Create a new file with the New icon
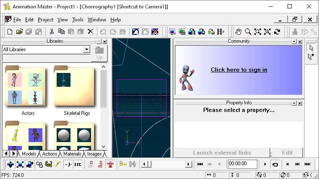The image size is (319, 179). tap(10, 32)
